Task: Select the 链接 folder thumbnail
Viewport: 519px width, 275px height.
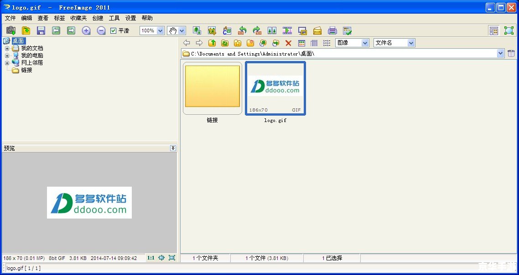Action: click(x=213, y=88)
